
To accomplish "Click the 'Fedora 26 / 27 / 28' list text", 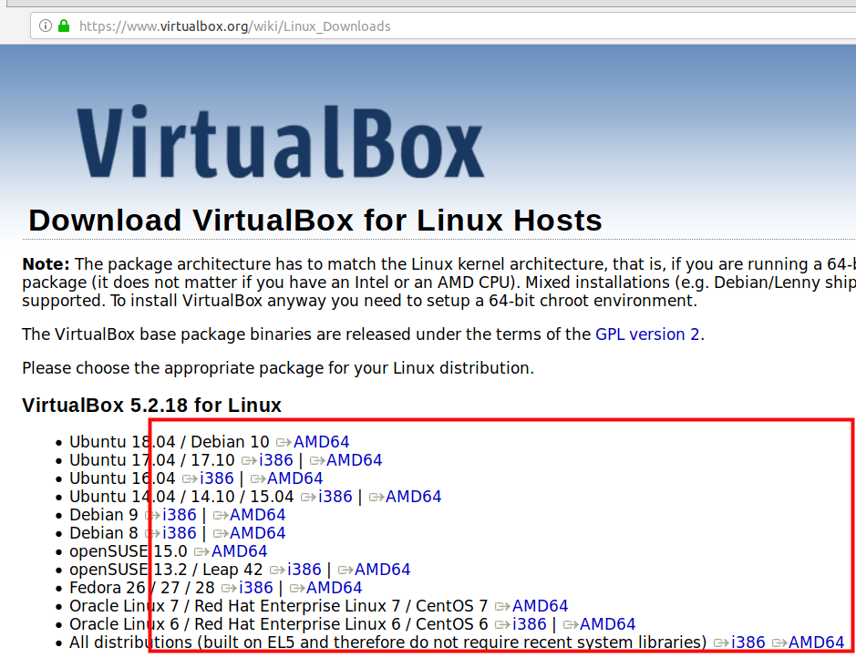I will (x=142, y=588).
